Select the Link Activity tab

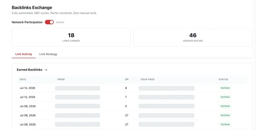pos(24,54)
